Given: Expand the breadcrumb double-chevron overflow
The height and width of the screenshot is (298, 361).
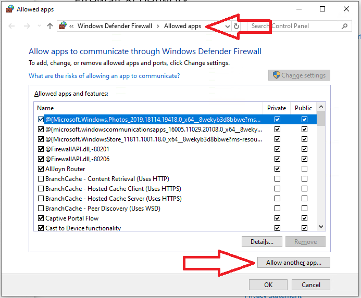Looking at the screenshot, I should tap(71, 26).
